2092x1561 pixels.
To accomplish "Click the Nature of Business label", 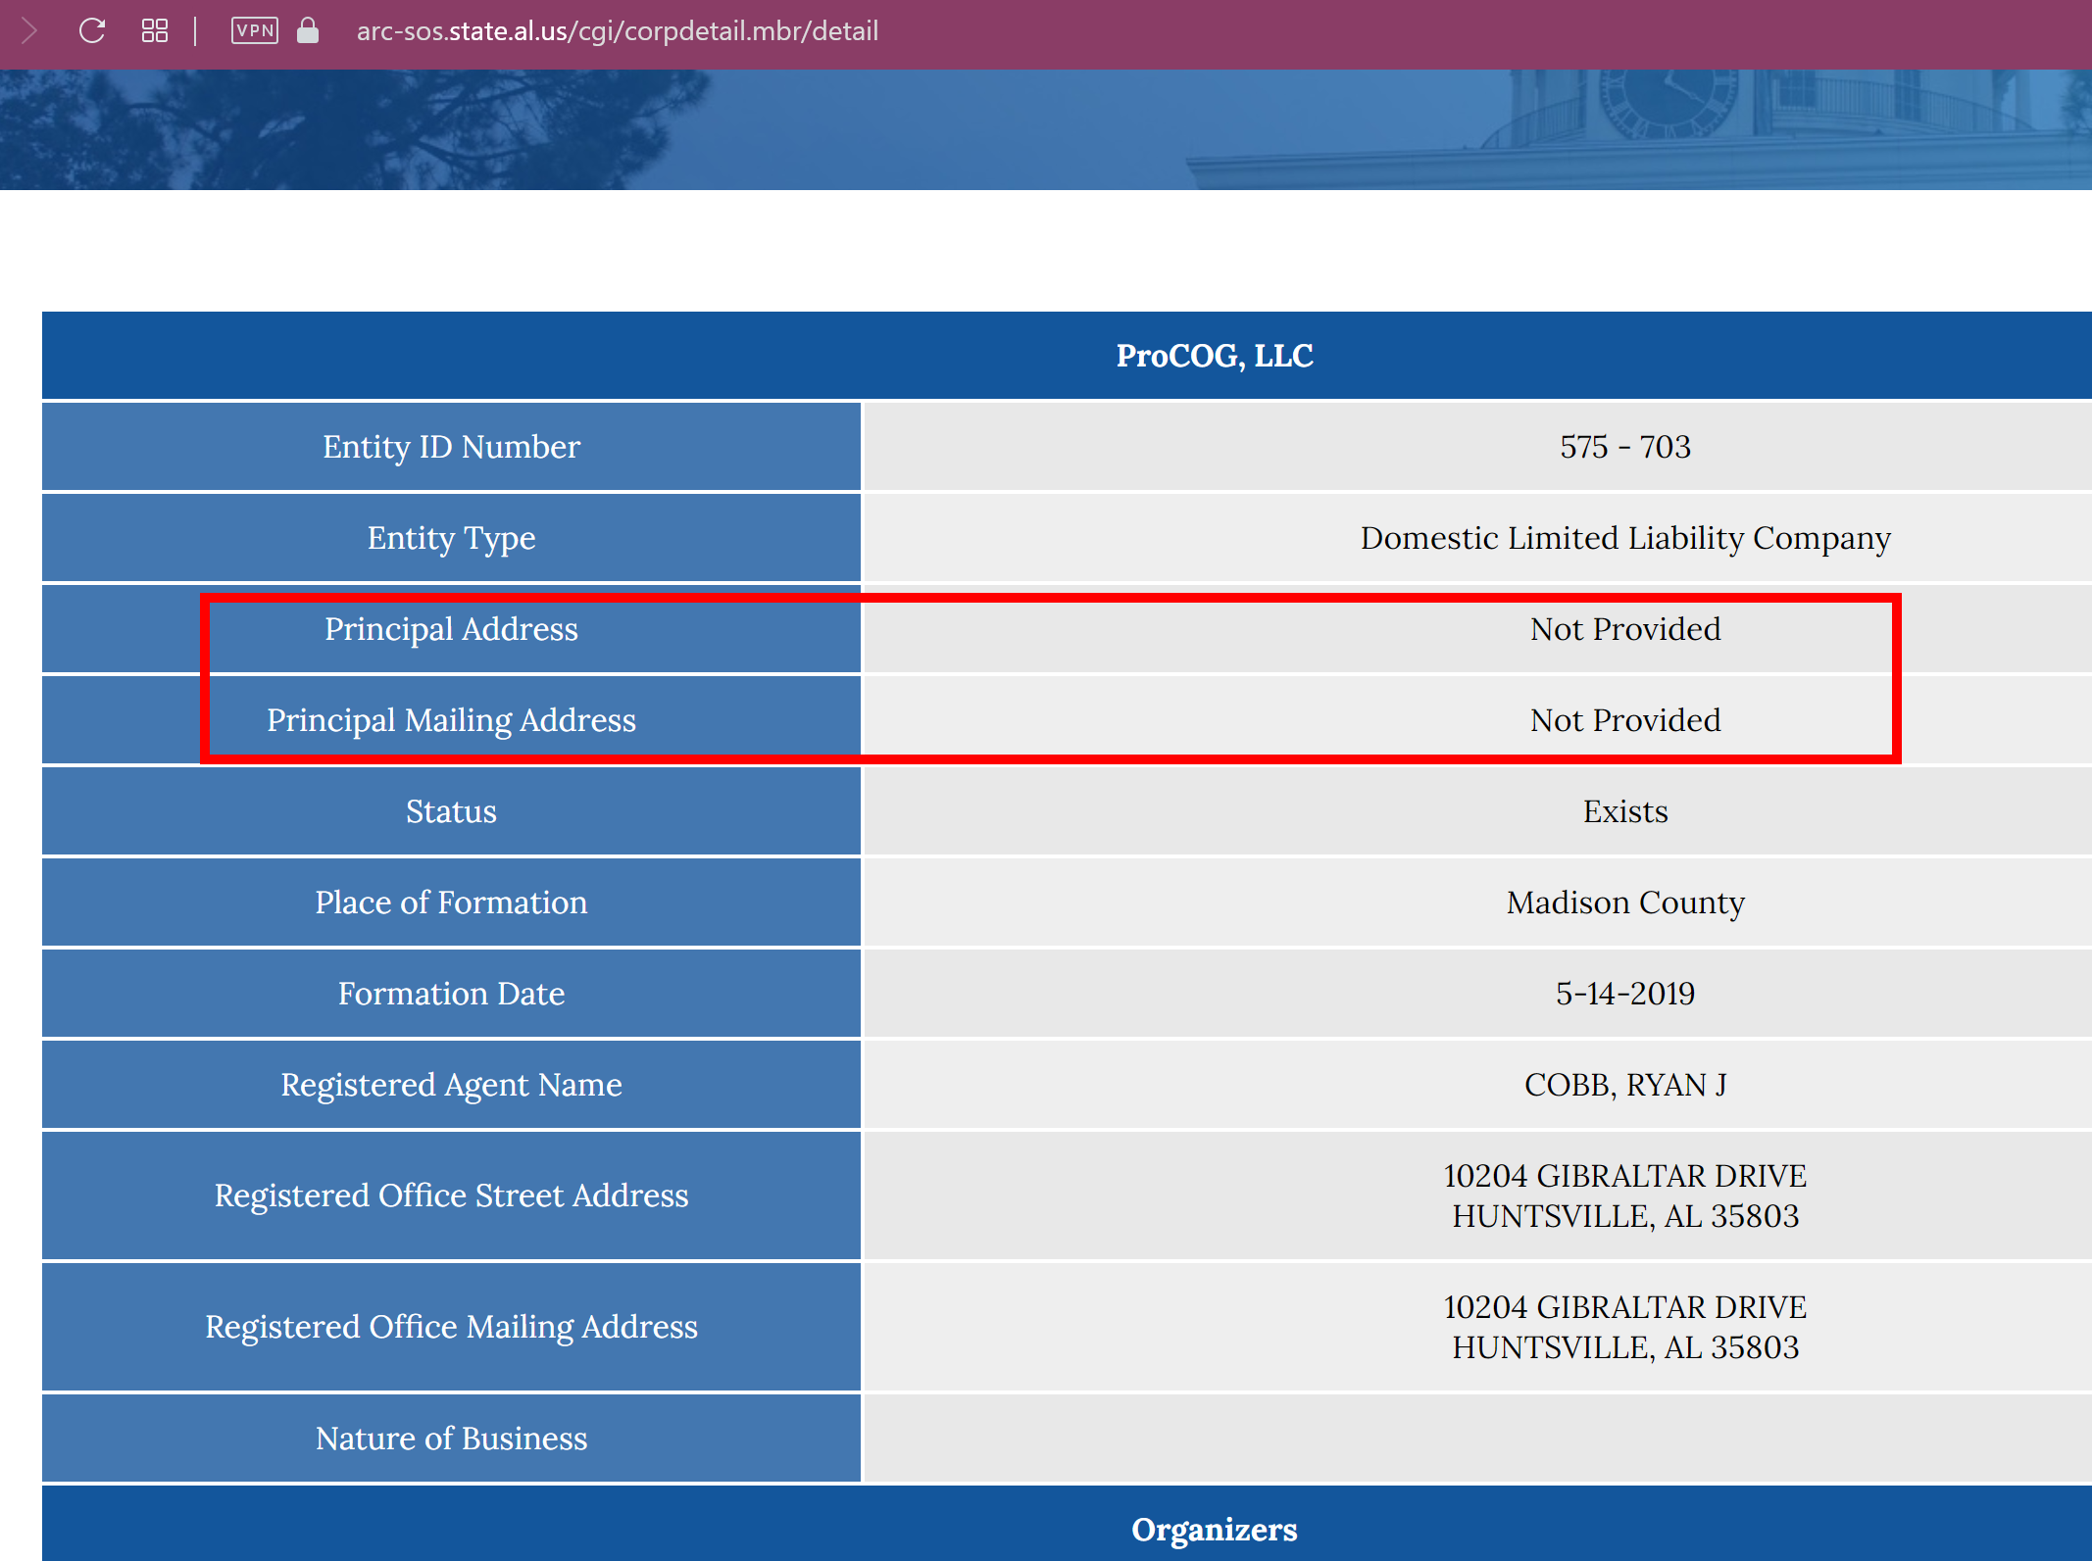I will (451, 1439).
